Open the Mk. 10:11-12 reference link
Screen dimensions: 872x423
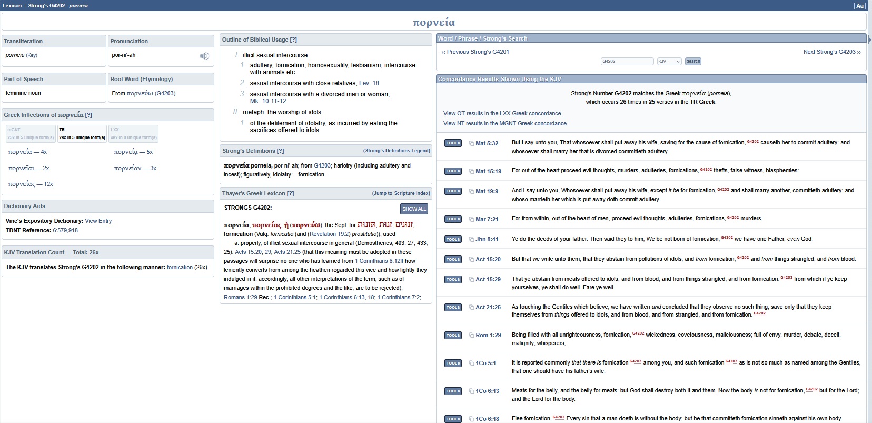coord(268,101)
